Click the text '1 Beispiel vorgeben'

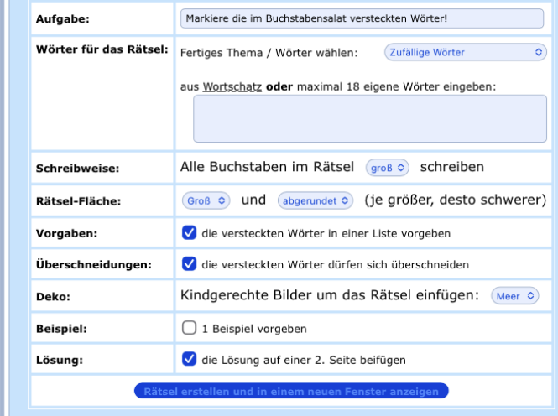tap(254, 328)
